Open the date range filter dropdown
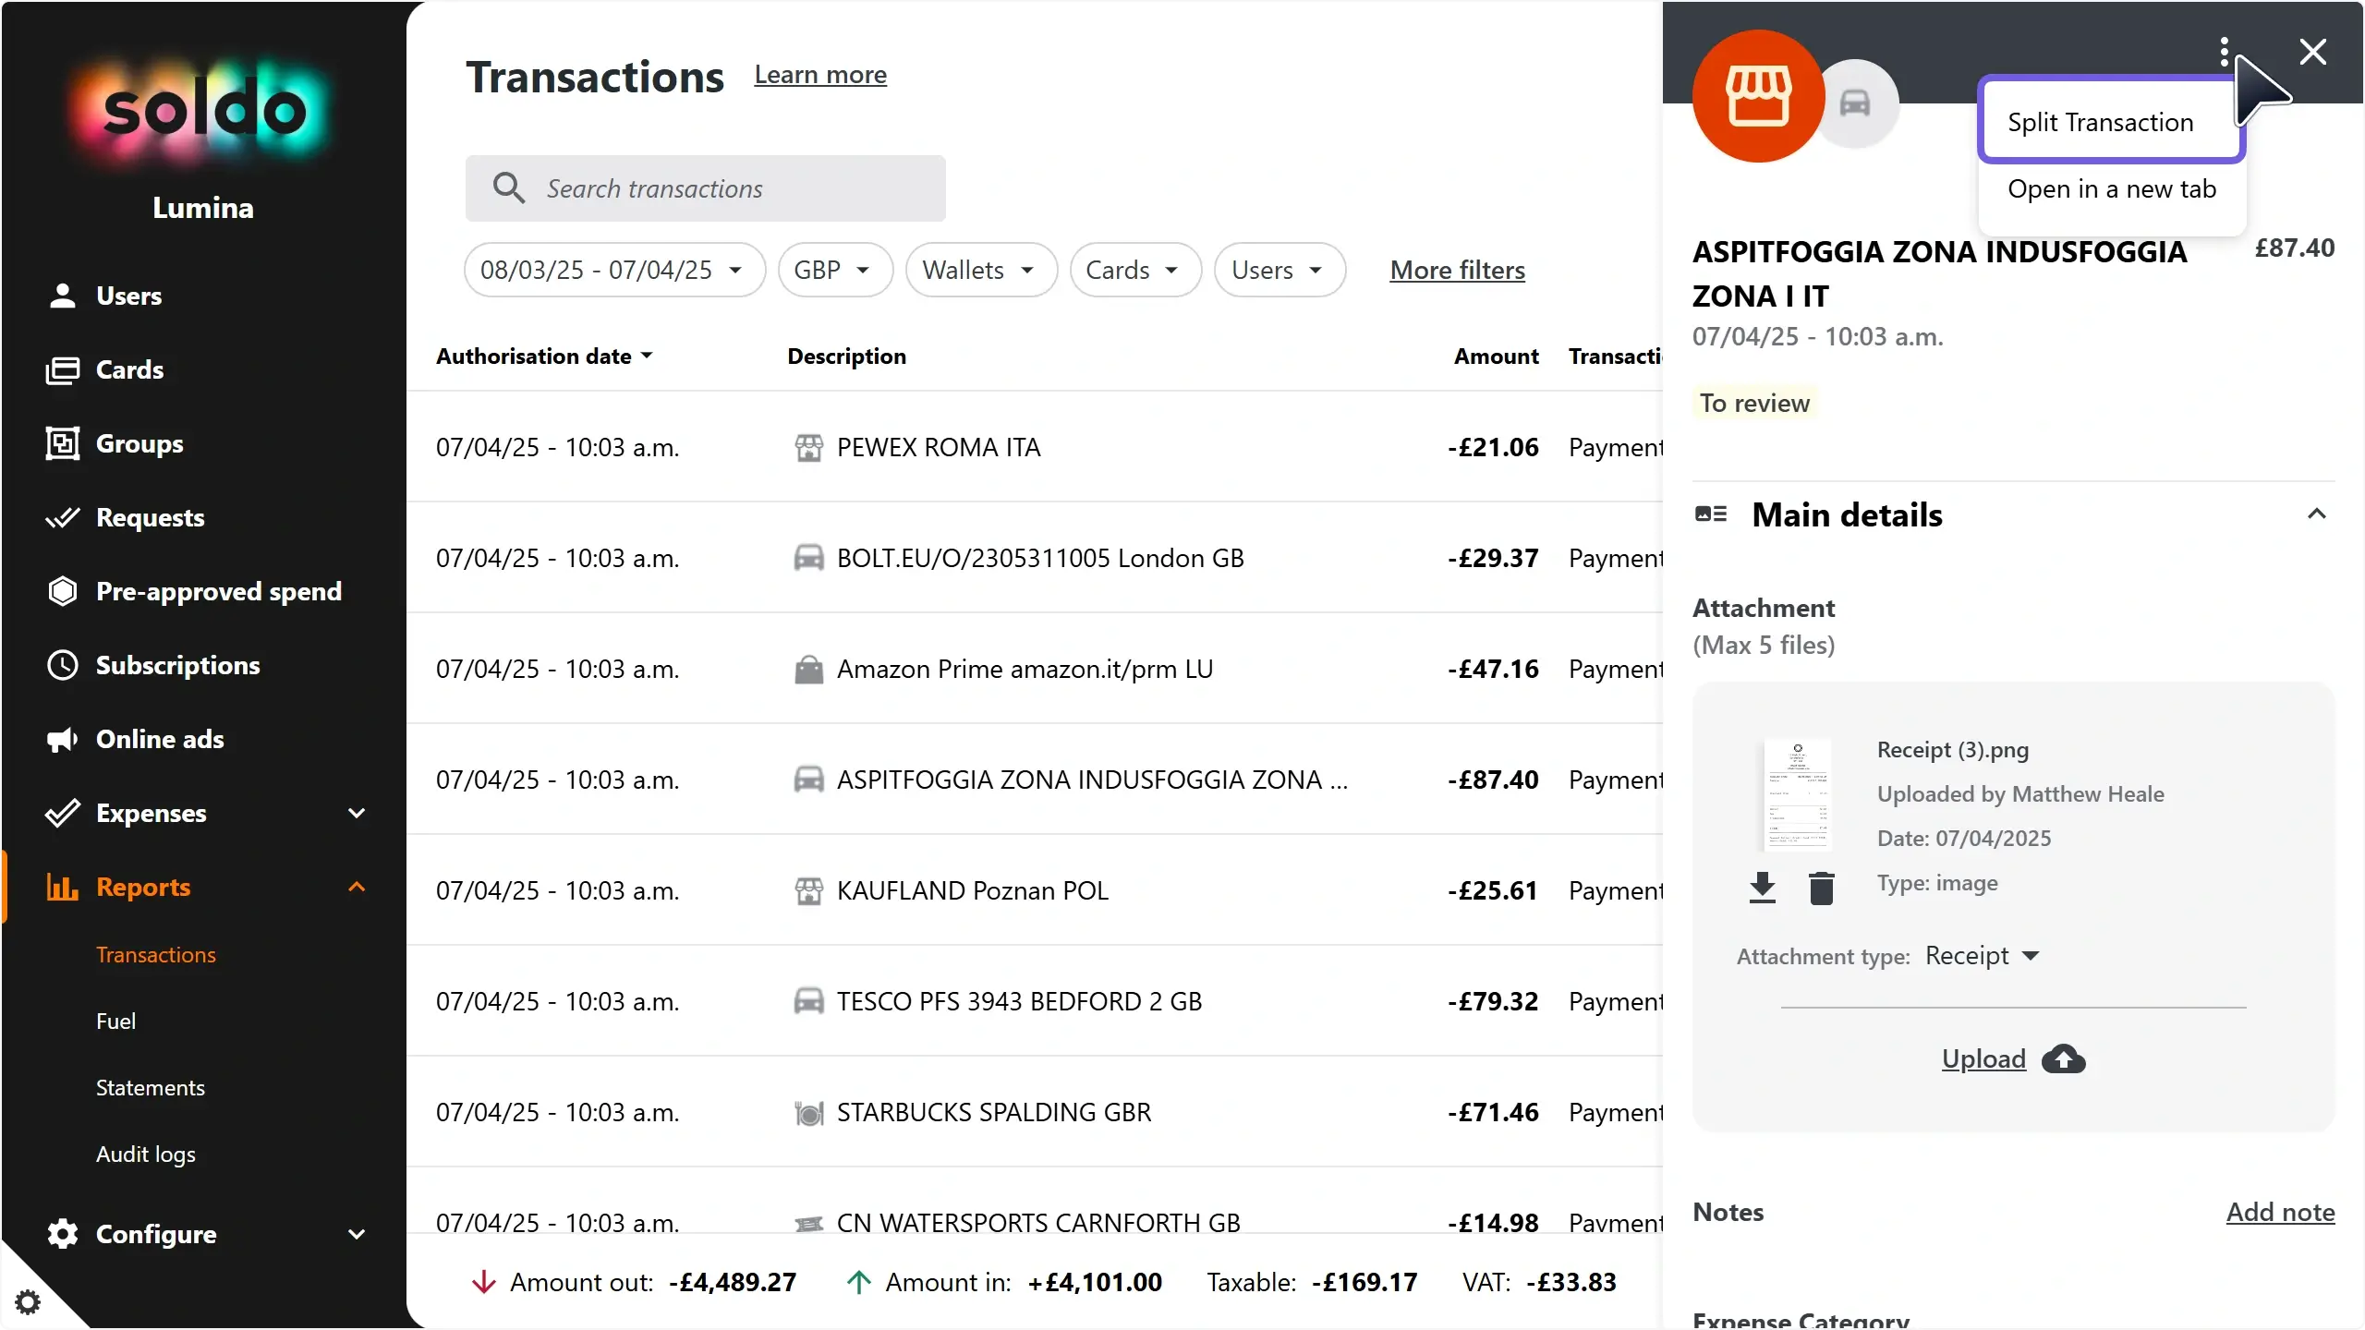 614,270
